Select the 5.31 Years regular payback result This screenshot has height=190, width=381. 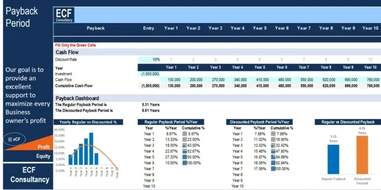click(x=150, y=105)
